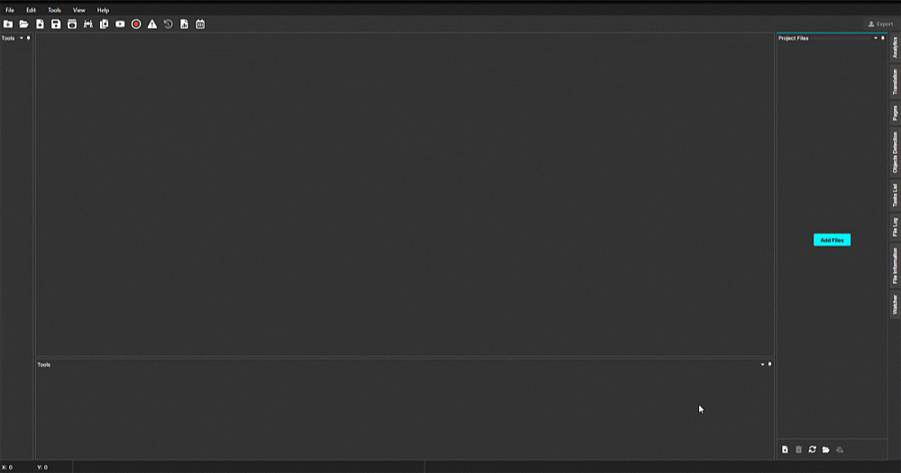901x473 pixels.
Task: Open the Project Files panel dropdown arrow
Action: pyautogui.click(x=876, y=38)
